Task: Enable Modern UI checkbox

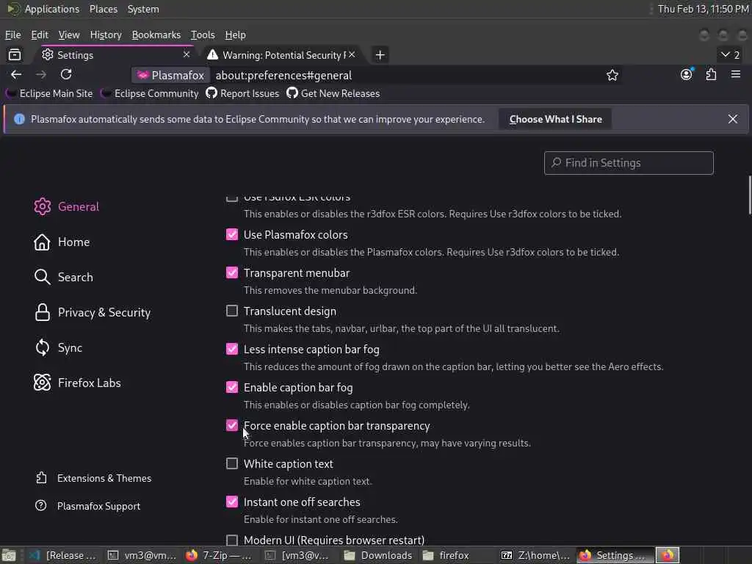Action: point(231,540)
